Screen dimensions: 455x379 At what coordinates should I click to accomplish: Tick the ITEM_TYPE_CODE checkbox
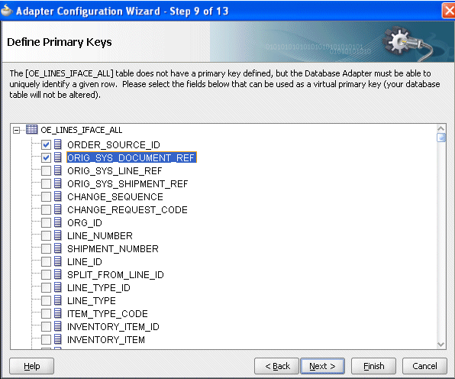click(x=46, y=313)
